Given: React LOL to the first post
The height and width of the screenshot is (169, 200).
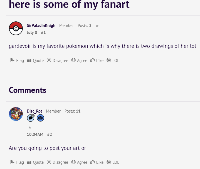Looking at the screenshot, I should point(113,60).
